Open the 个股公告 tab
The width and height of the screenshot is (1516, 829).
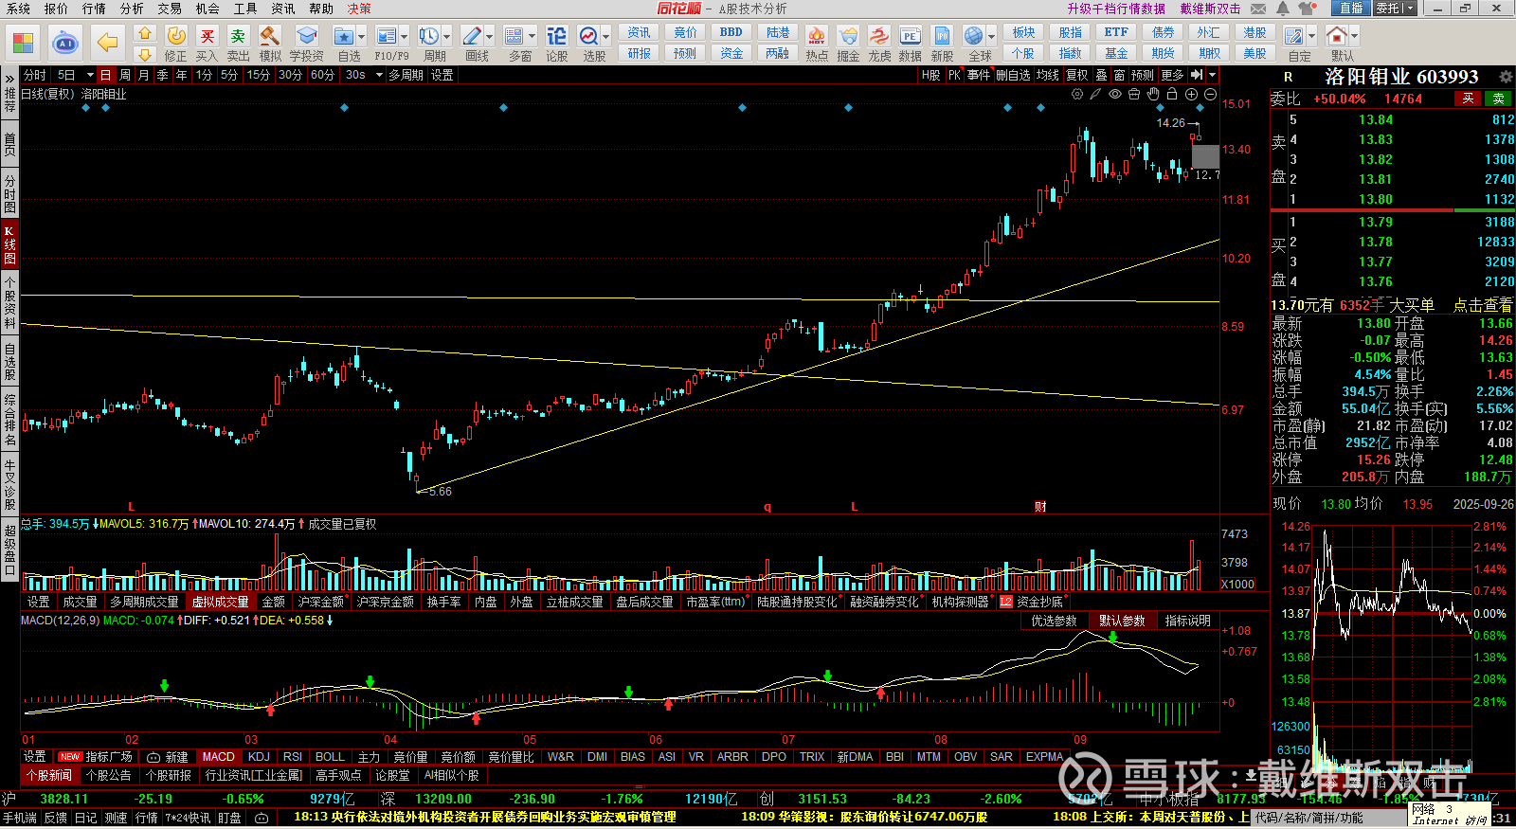[108, 775]
